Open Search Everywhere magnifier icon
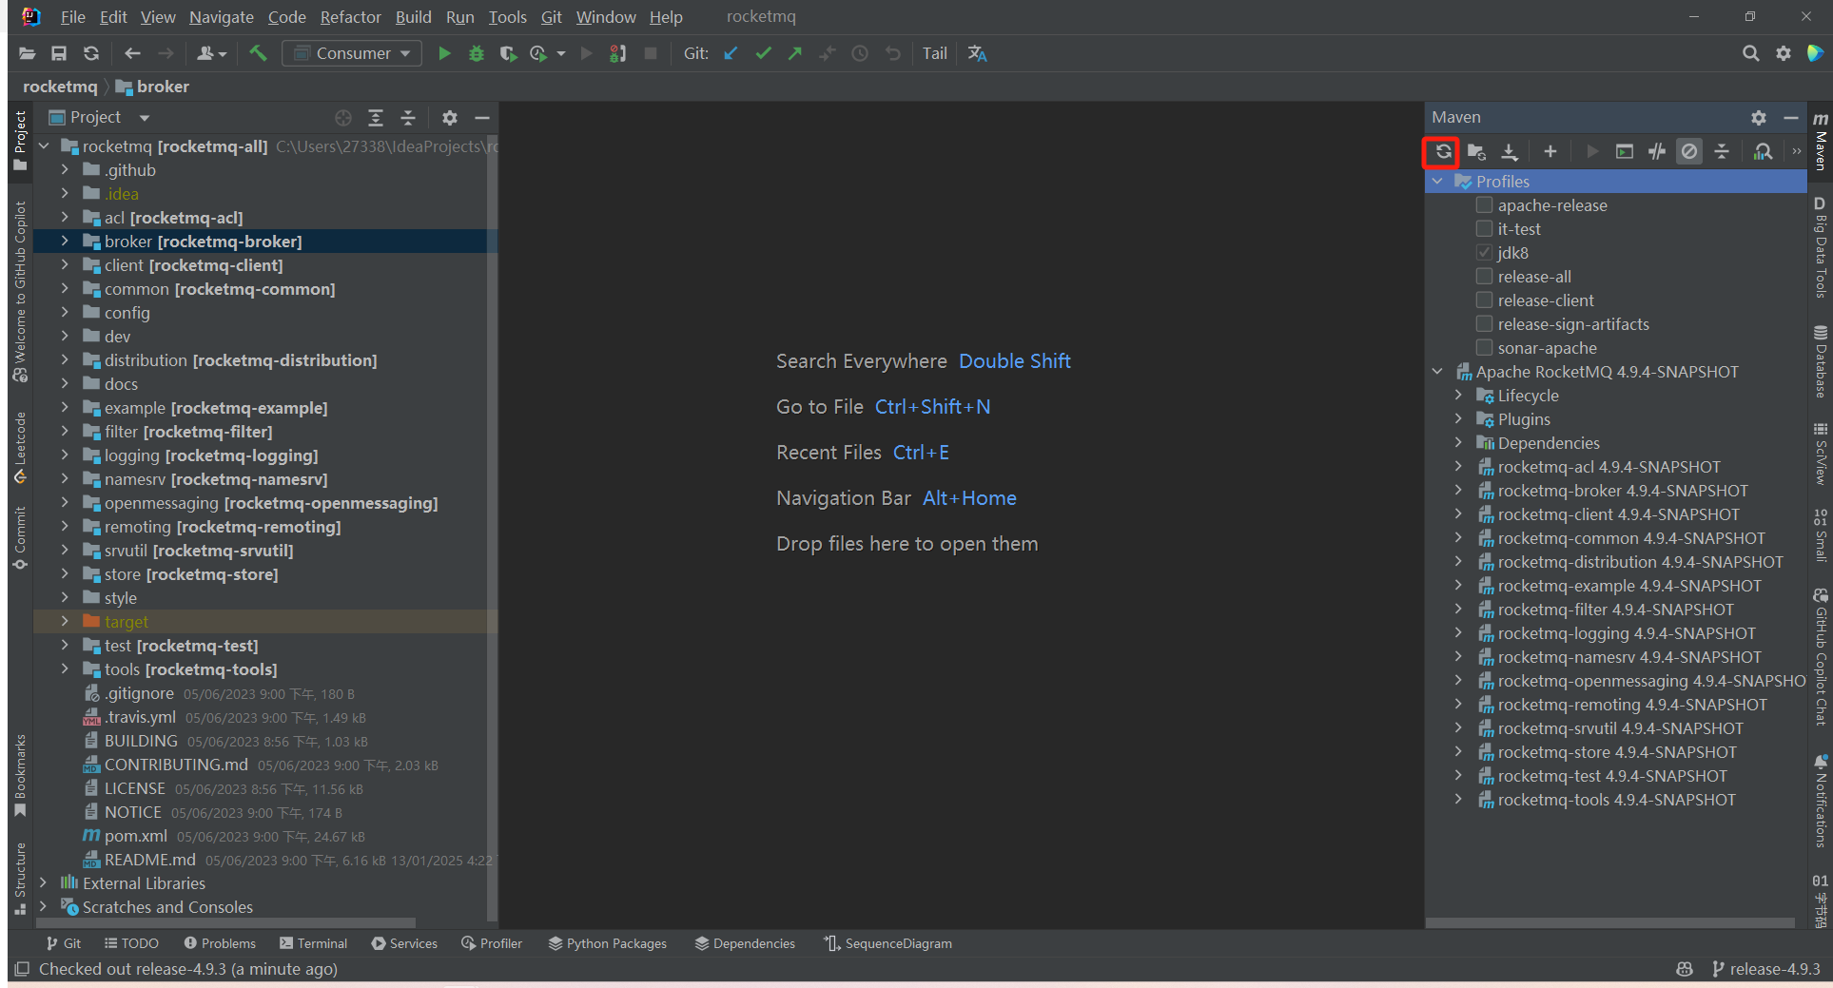Screen dimensions: 1833x988 click(x=1750, y=53)
